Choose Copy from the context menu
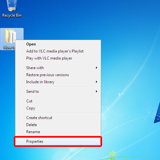The image size is (160, 160). pos(58,108)
